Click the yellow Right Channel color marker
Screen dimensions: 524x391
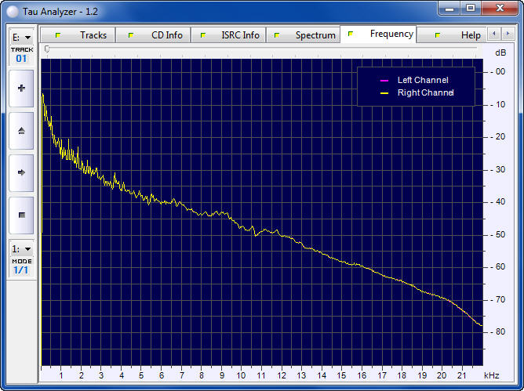[x=384, y=93]
